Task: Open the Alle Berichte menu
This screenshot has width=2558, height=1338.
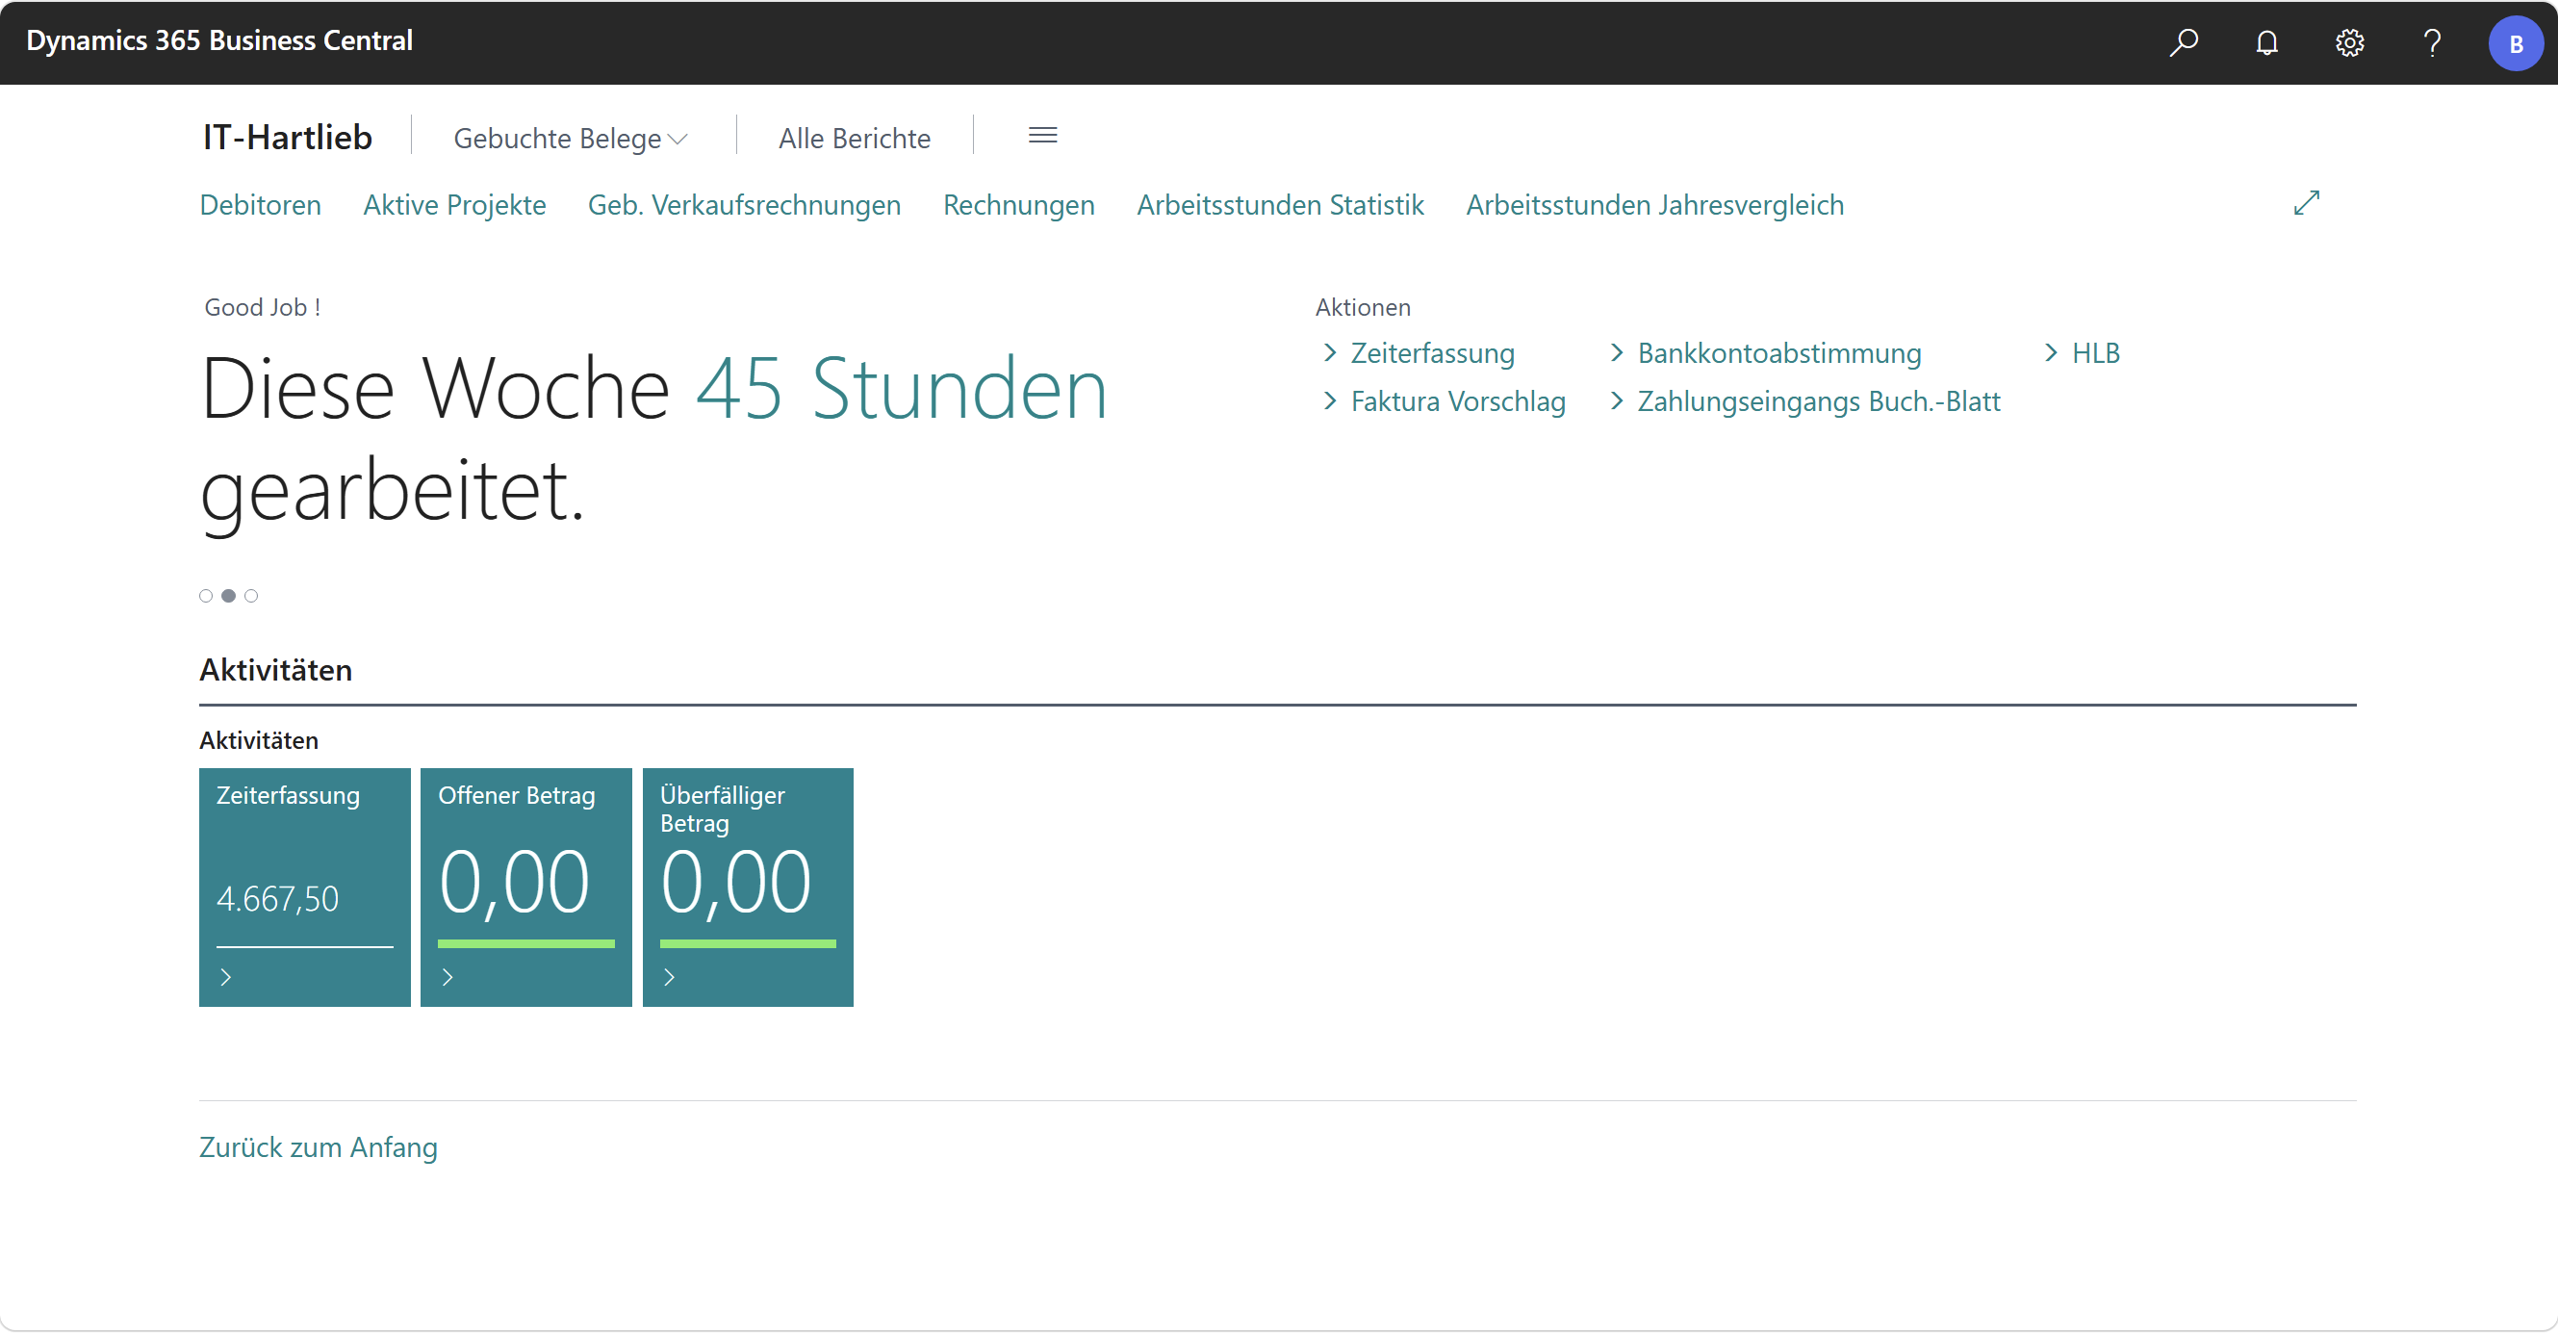Action: click(853, 137)
